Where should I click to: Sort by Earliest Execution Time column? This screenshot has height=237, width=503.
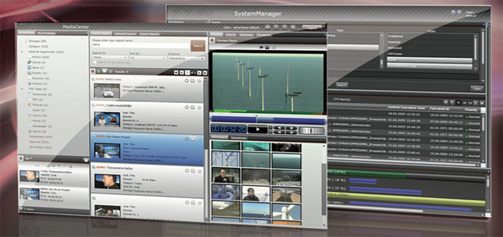tap(406, 107)
